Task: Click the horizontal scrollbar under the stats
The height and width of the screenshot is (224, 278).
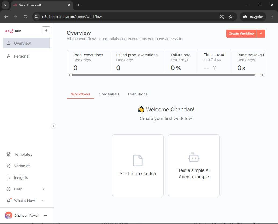Action: (163, 75)
